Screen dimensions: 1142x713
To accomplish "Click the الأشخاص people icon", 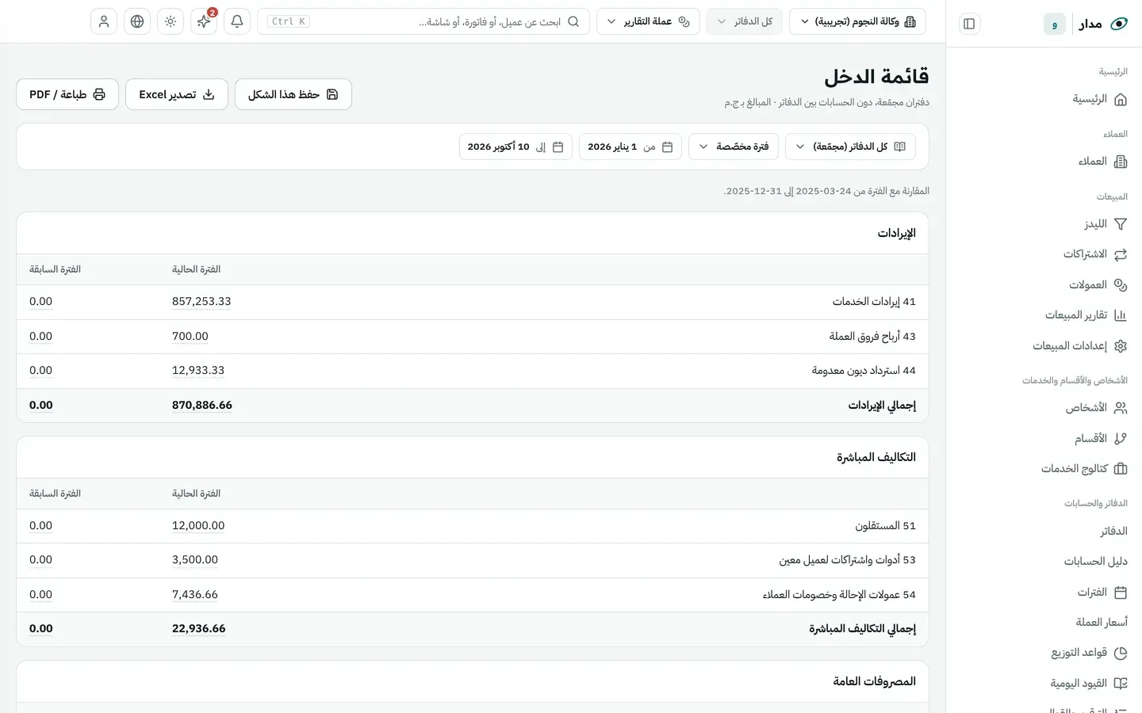I will tap(1121, 408).
